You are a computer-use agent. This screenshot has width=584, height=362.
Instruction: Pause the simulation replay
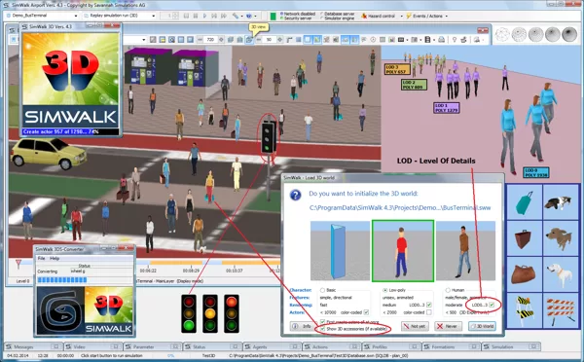(x=196, y=16)
